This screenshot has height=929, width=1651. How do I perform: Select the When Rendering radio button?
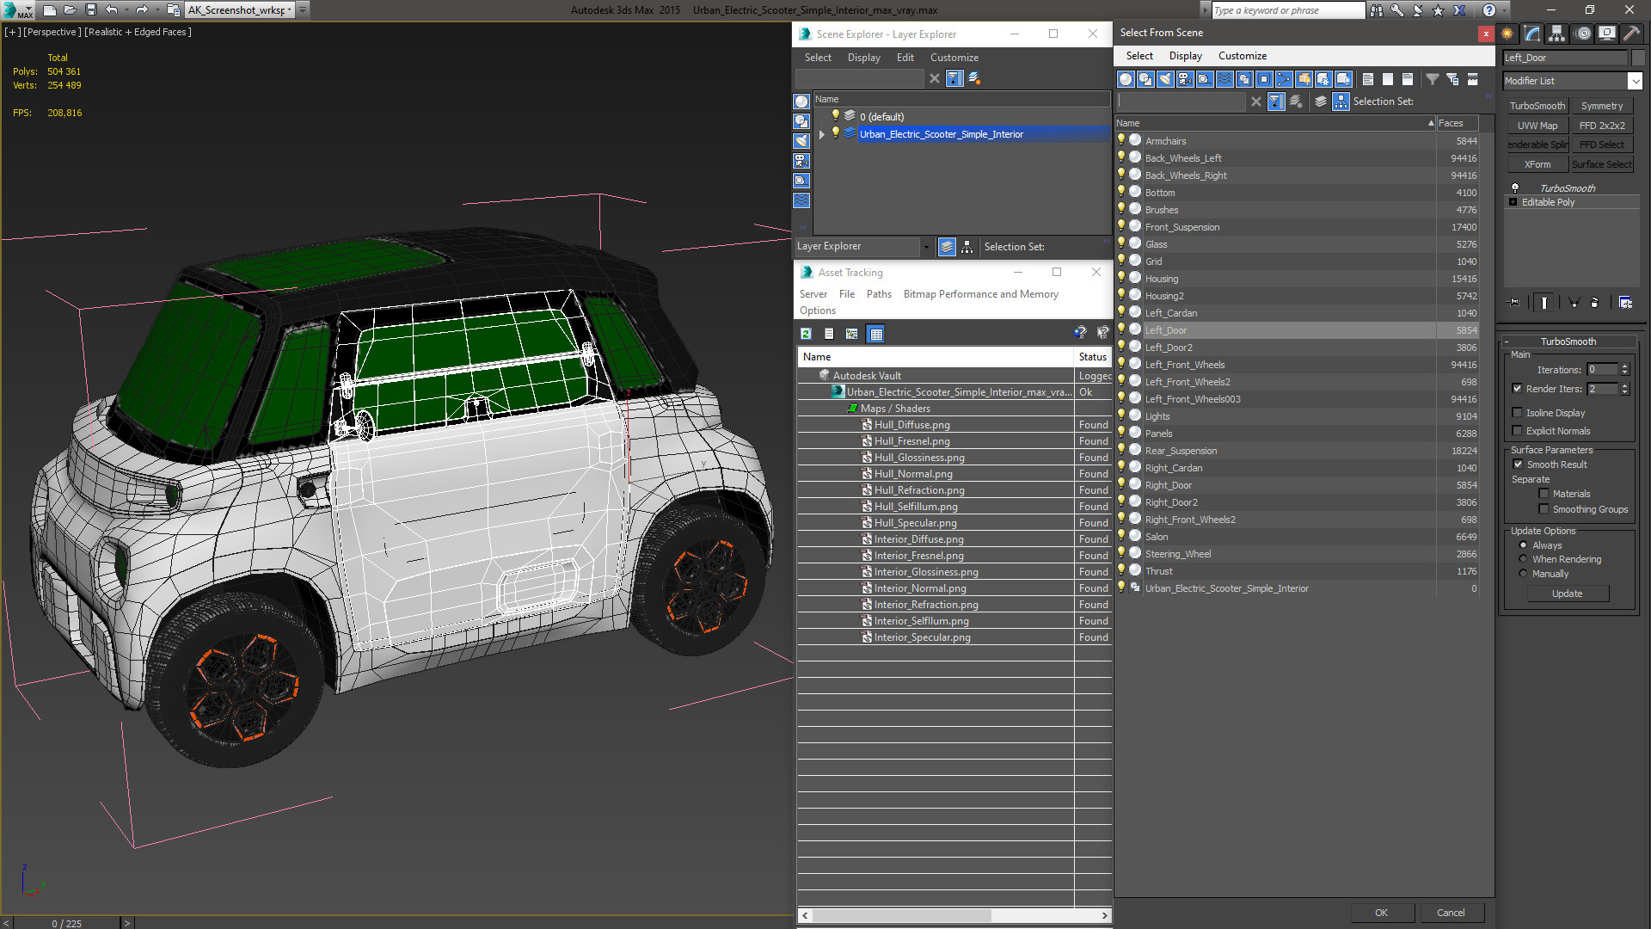point(1523,559)
